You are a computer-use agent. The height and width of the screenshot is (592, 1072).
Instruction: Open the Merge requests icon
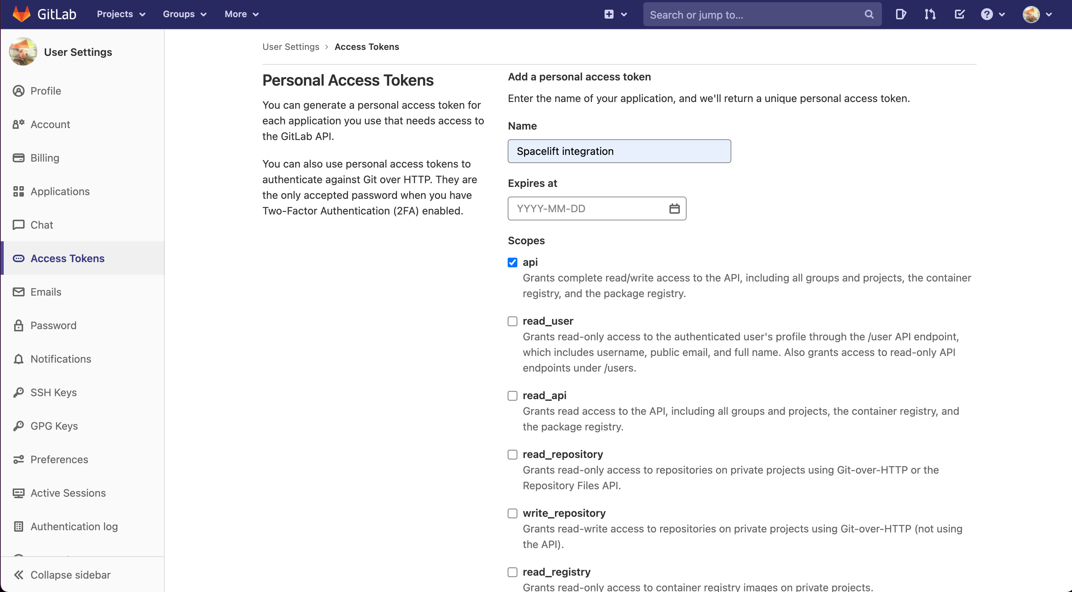[x=930, y=14]
